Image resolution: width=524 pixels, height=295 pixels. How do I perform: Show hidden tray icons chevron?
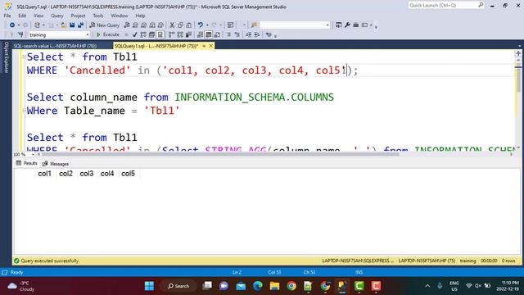tap(427, 286)
